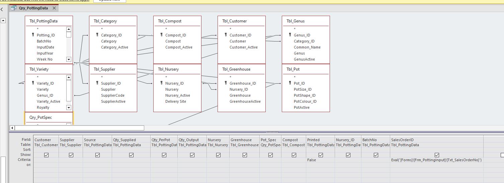Click the horizontal scrollbar left arrow
504x183 pixels.
point(12,128)
